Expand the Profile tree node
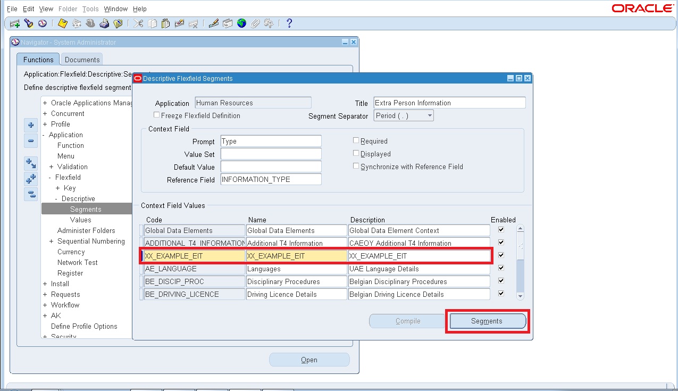 pos(45,124)
